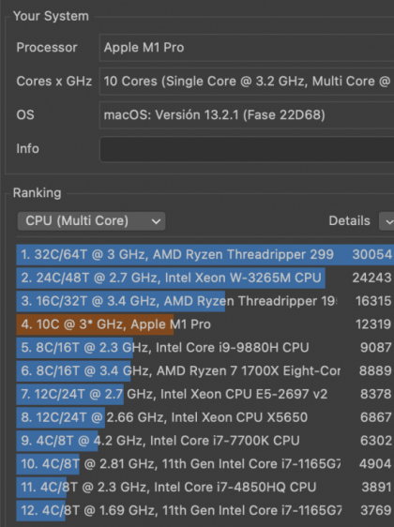Click the Intel Core i9-9880H ranking entry
The width and height of the screenshot is (394, 527).
pyautogui.click(x=205, y=348)
